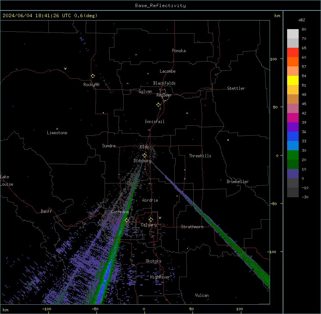Select the Olds label

(x=144, y=147)
